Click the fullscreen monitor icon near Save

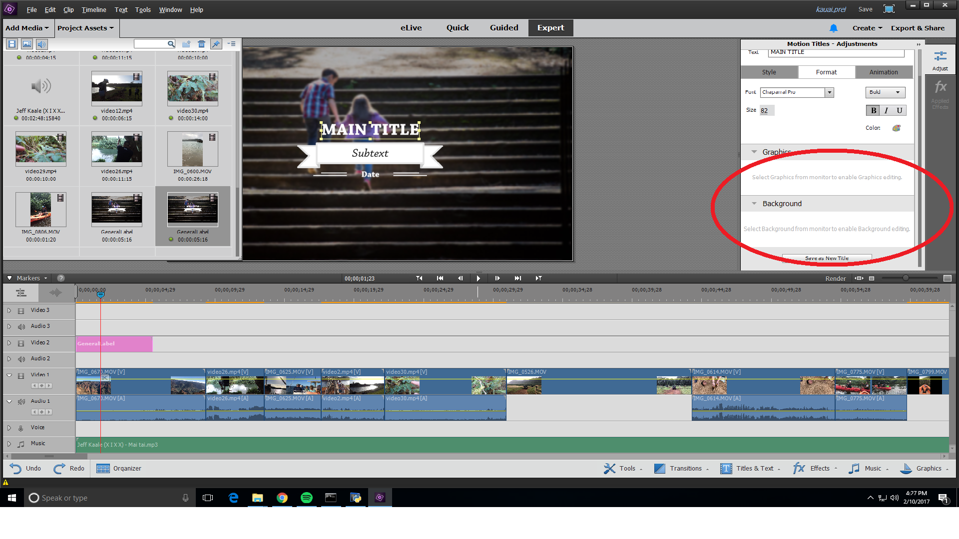click(x=889, y=9)
